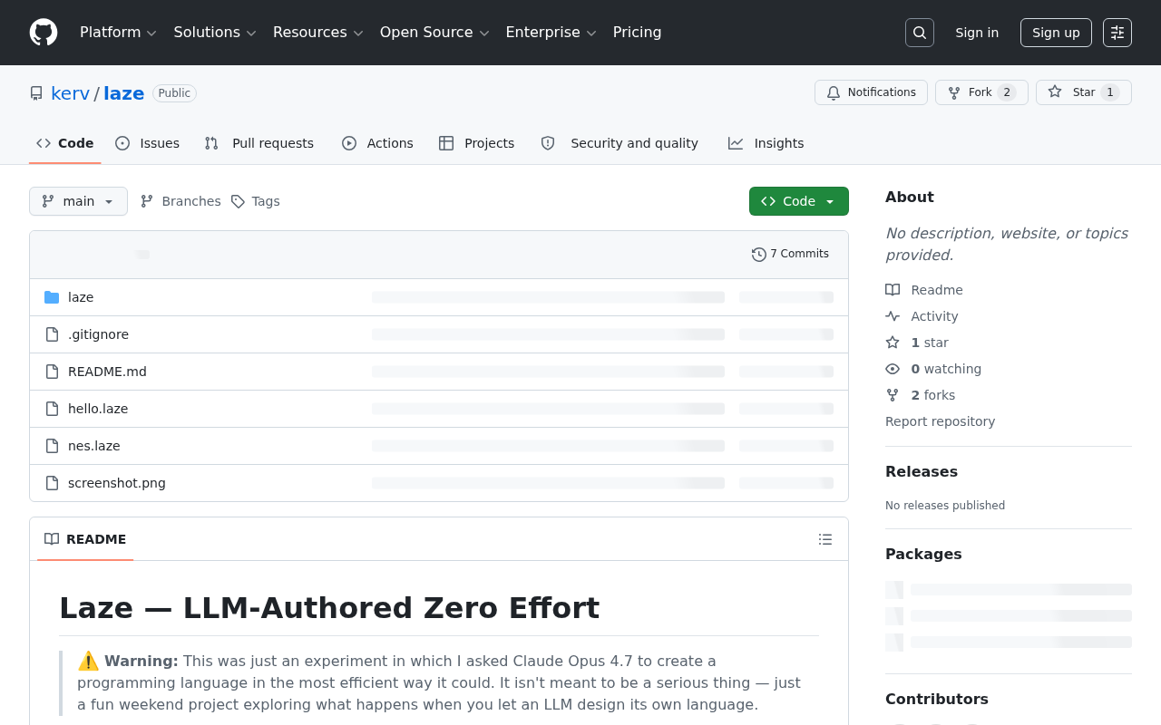Click the .gitignore file icon
This screenshot has width=1161, height=725.
[x=52, y=334]
